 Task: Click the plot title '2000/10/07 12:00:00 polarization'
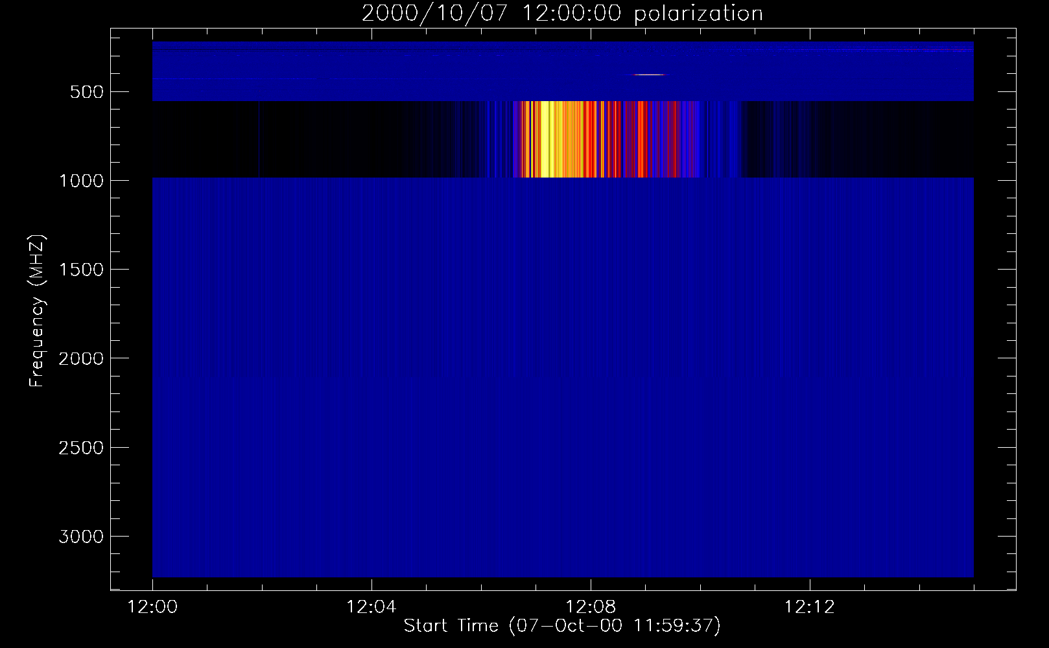point(562,13)
